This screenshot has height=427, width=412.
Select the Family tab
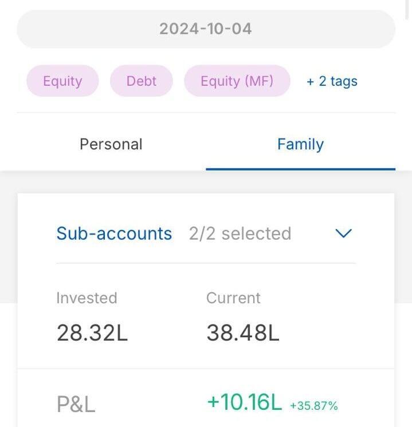pyautogui.click(x=300, y=144)
